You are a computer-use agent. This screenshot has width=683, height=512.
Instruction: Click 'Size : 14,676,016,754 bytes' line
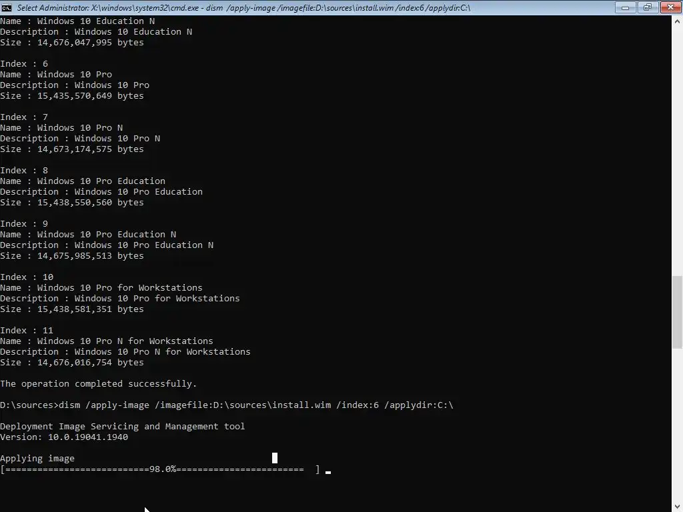click(72, 362)
